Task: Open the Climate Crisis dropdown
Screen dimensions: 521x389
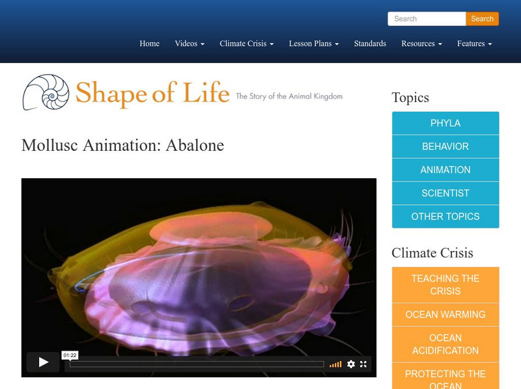Action: [x=246, y=44]
